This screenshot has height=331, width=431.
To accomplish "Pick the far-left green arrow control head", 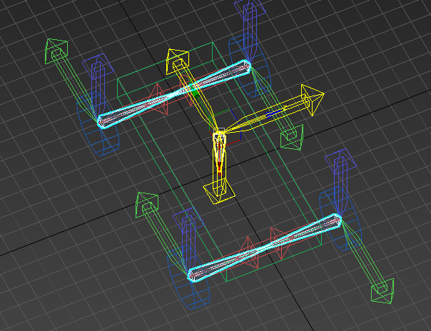I will click(56, 51).
